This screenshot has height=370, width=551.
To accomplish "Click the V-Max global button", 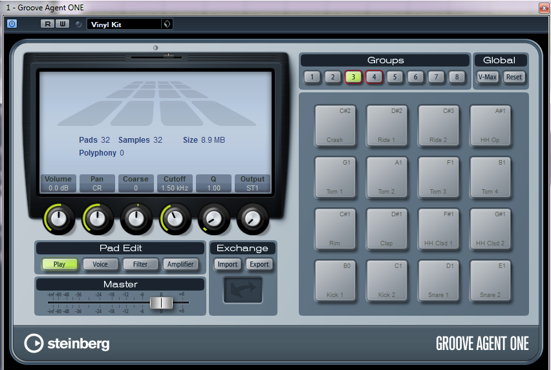I will pyautogui.click(x=488, y=77).
